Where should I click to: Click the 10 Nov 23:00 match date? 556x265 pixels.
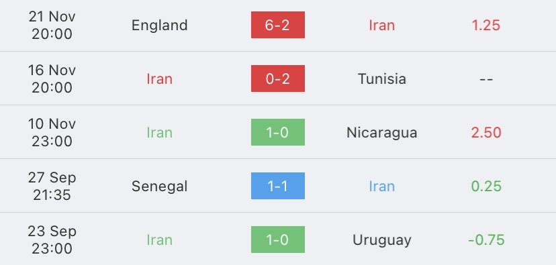52,133
